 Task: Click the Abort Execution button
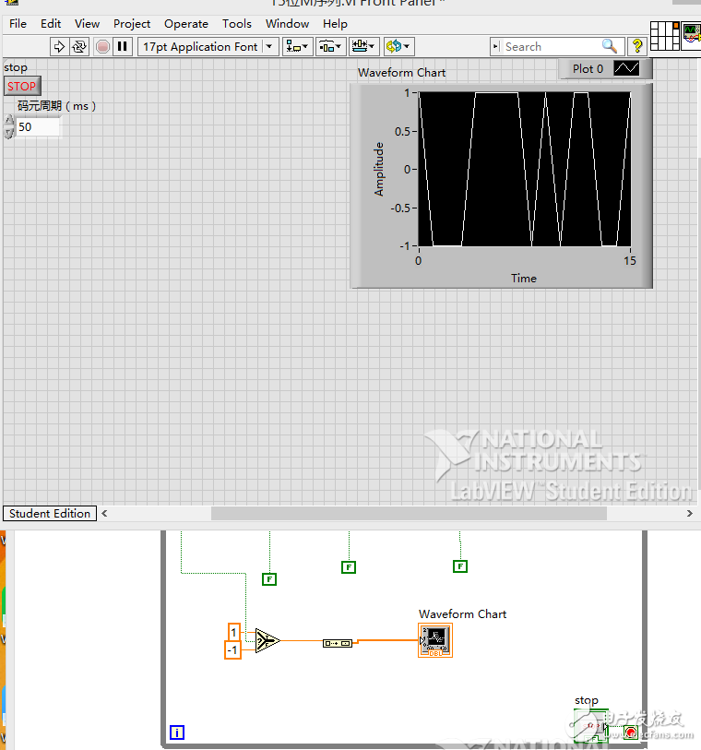pos(102,46)
